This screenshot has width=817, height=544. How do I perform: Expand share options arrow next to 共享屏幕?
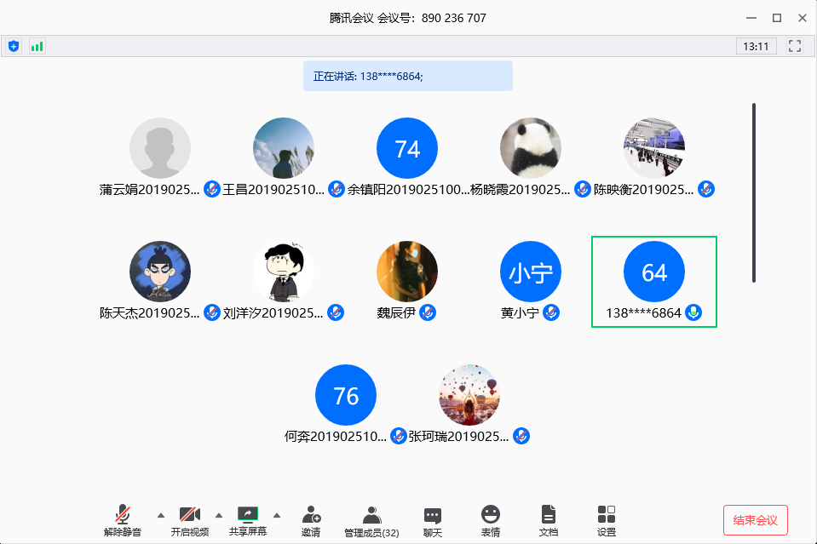(x=276, y=515)
